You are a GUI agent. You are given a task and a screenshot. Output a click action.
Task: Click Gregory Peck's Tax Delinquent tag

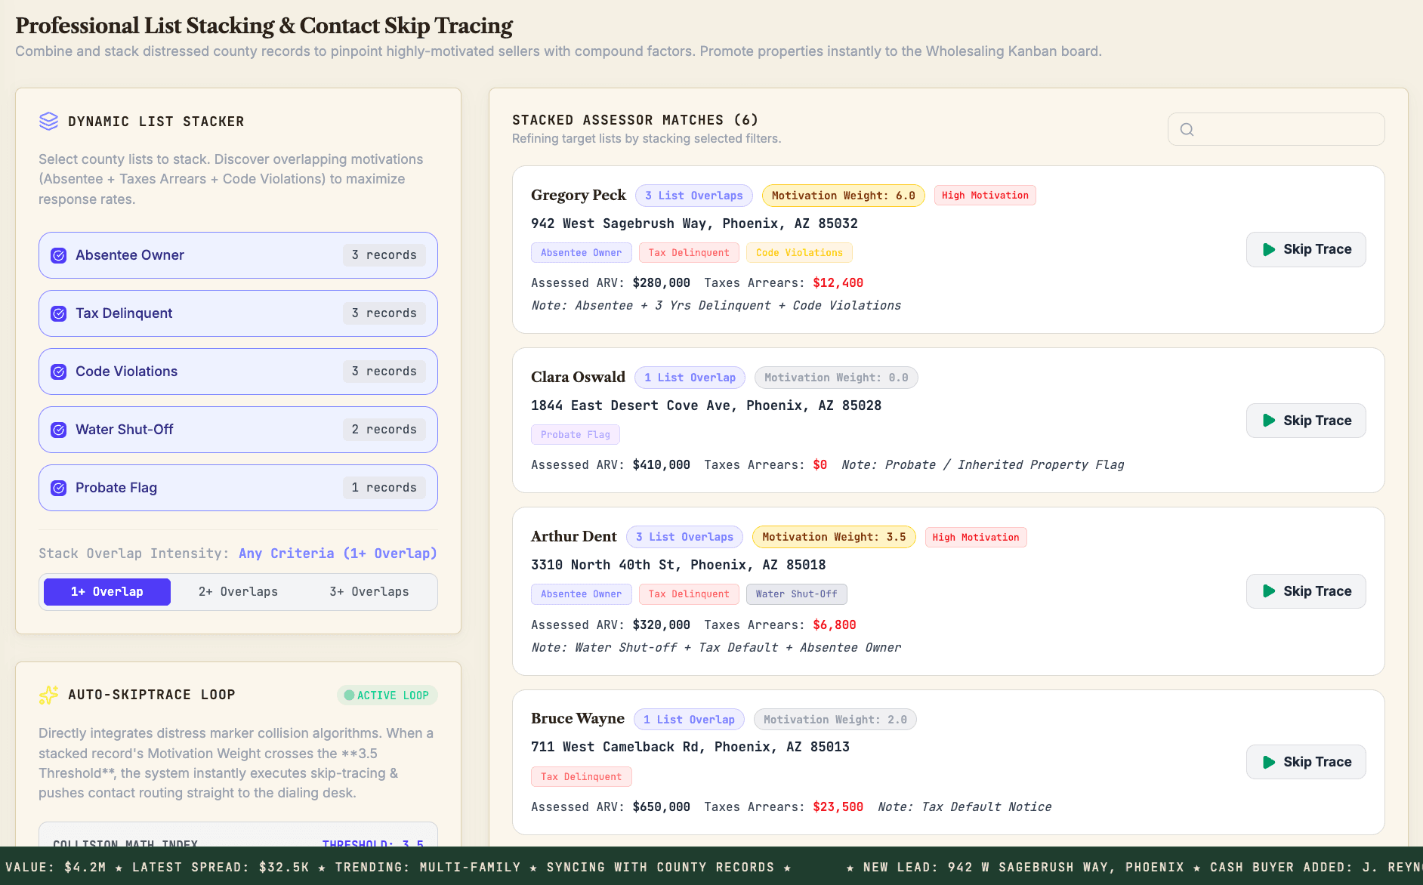coord(689,253)
